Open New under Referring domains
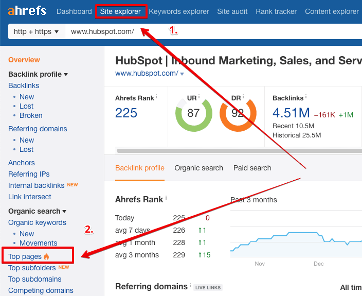362x296 pixels. point(27,140)
